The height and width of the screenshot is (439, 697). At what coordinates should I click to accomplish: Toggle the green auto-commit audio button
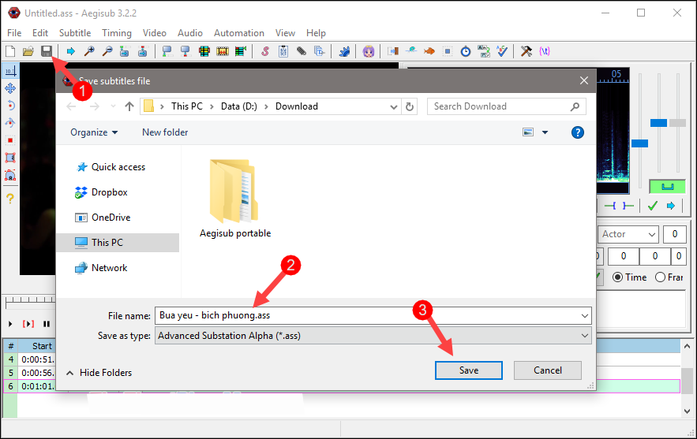(667, 187)
